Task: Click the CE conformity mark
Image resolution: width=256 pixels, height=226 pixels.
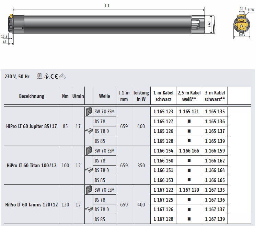Action: 55,76
